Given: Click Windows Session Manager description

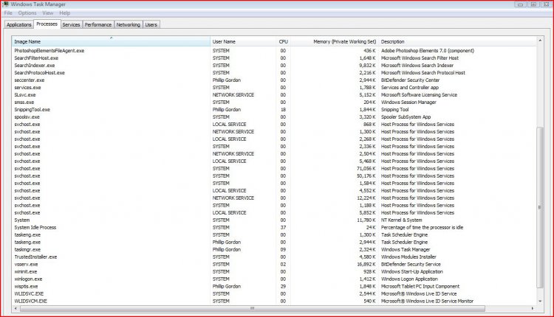Looking at the screenshot, I should click(x=408, y=102).
